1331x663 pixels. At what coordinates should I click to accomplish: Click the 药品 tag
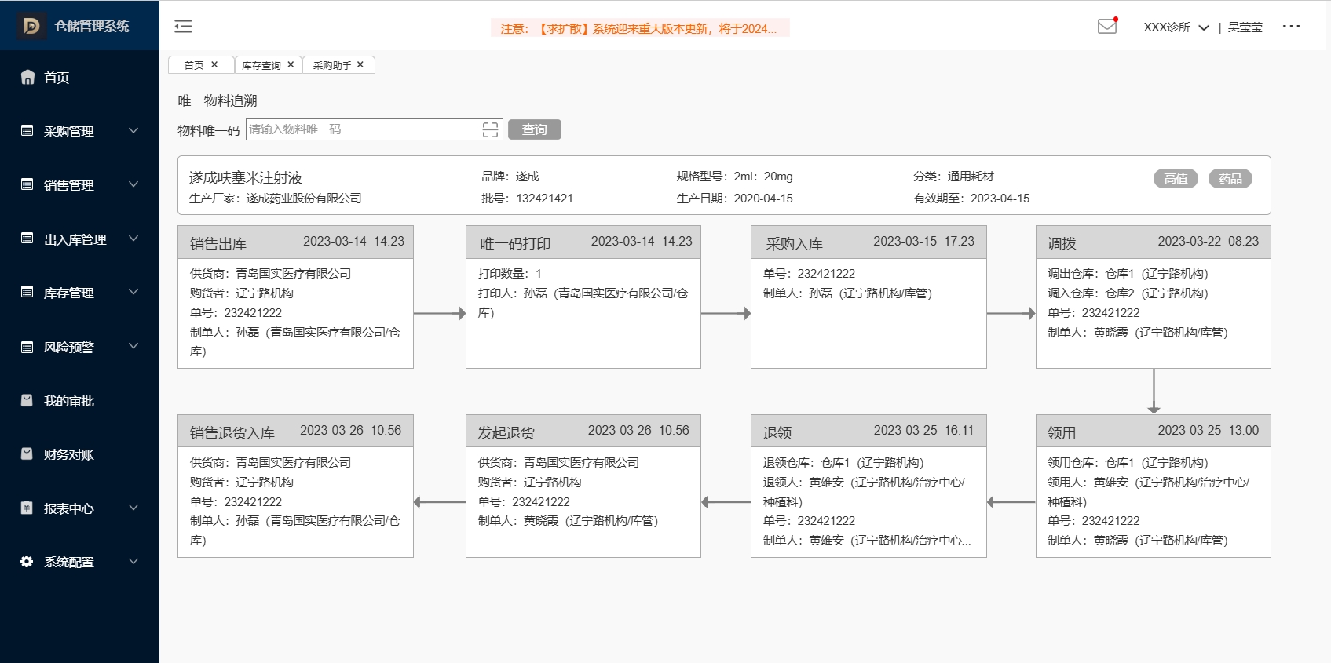point(1230,178)
